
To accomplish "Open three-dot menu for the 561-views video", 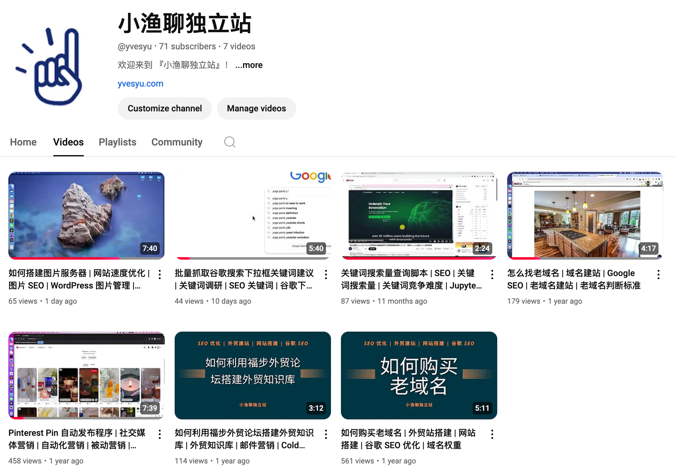I will tap(492, 434).
